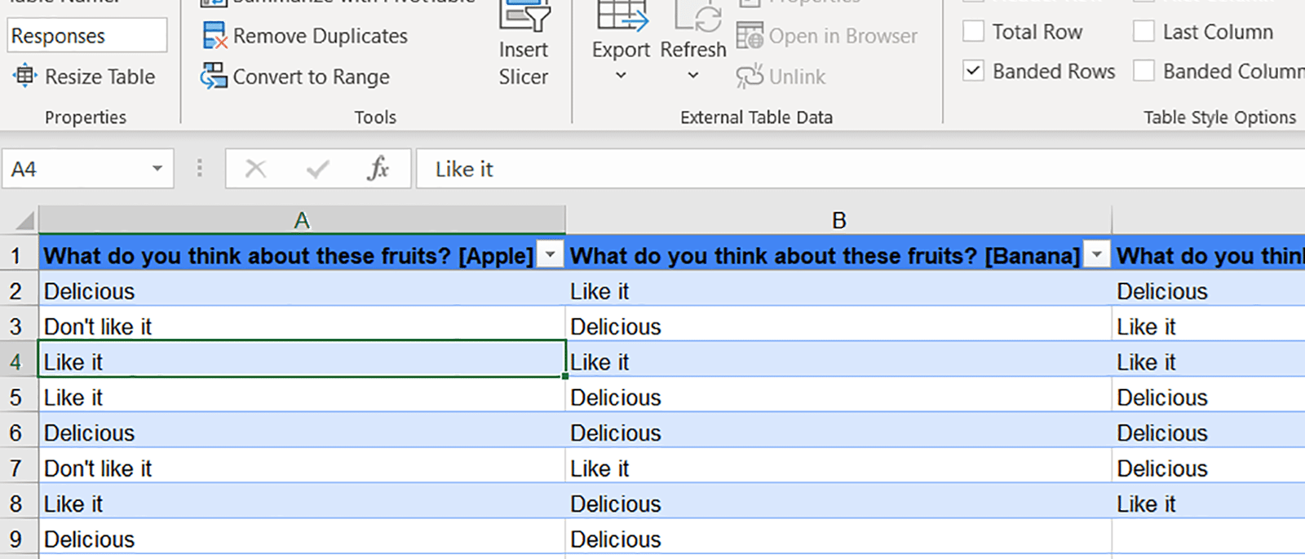Click the Table Name field Responses

pyautogui.click(x=87, y=36)
